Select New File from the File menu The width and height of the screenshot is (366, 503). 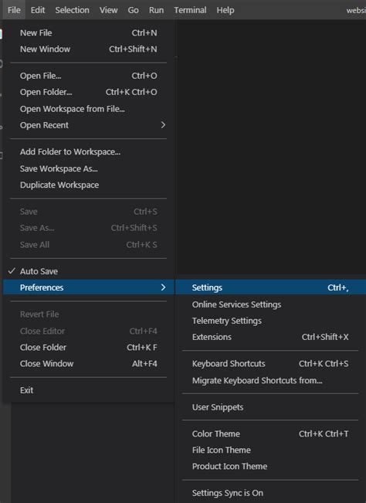[89, 32]
